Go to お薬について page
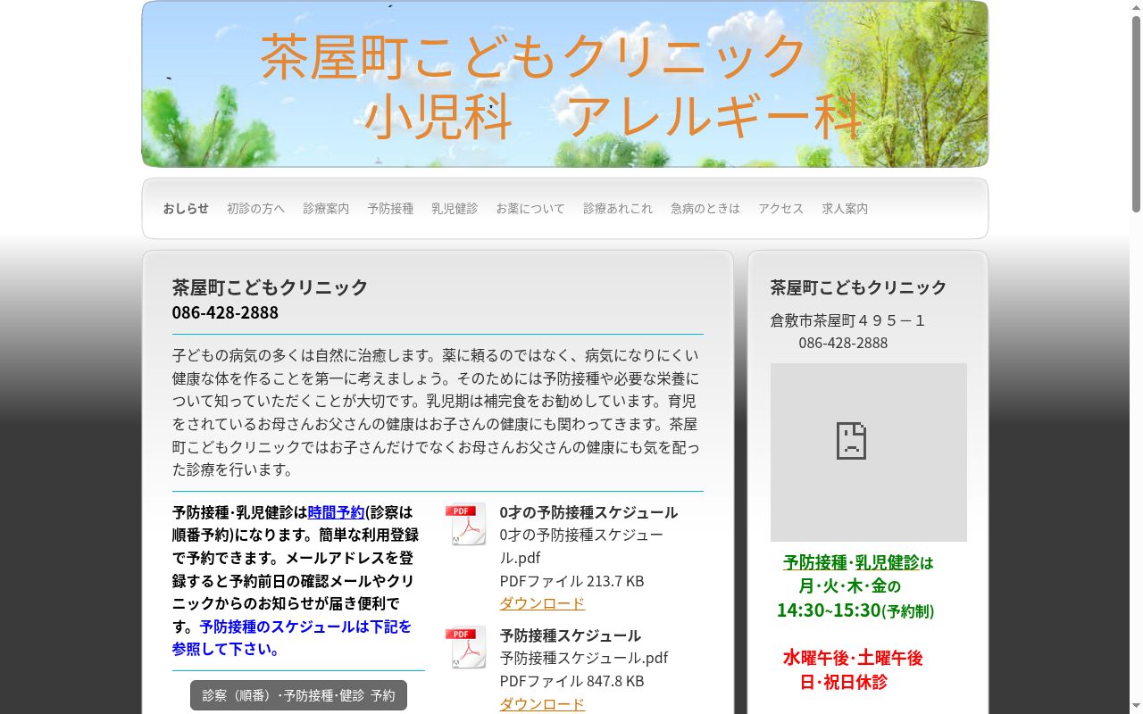Image resolution: width=1143 pixels, height=714 pixels. pos(530,209)
